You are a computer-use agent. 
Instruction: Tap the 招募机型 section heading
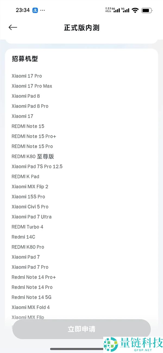tap(25, 59)
